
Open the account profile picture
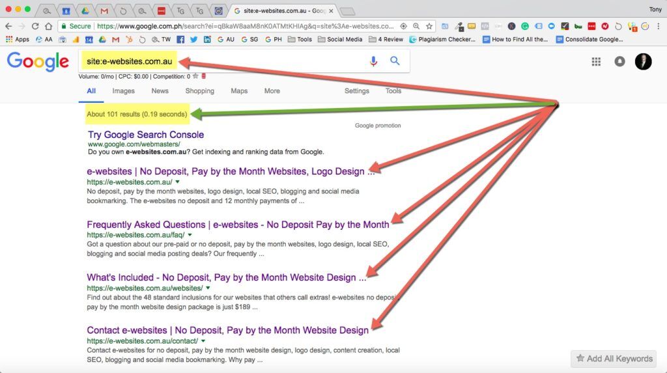(643, 62)
